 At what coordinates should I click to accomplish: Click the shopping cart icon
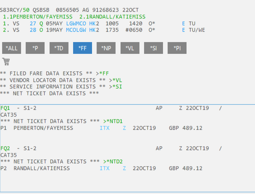(6, 62)
